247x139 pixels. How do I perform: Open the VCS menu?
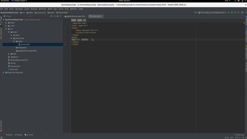tap(67, 9)
